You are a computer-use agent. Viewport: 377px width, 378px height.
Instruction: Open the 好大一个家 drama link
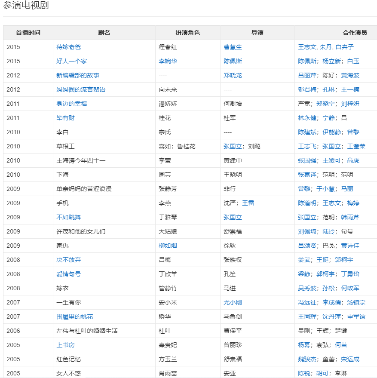72,61
